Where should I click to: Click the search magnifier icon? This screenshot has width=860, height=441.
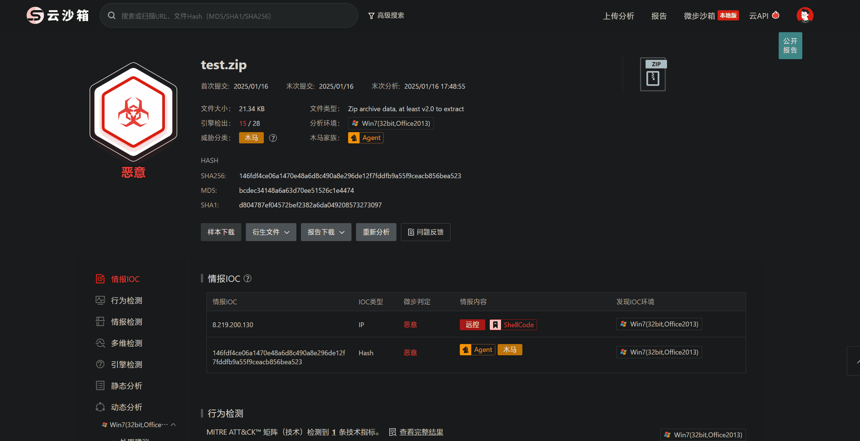point(111,16)
